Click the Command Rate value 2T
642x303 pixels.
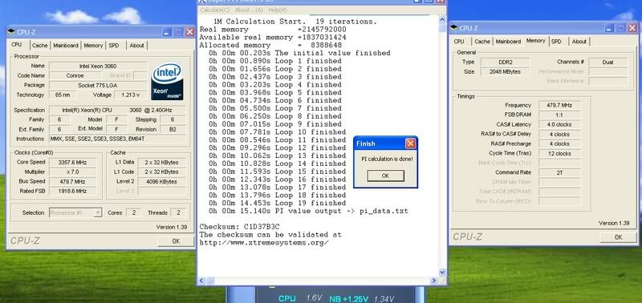click(x=559, y=173)
